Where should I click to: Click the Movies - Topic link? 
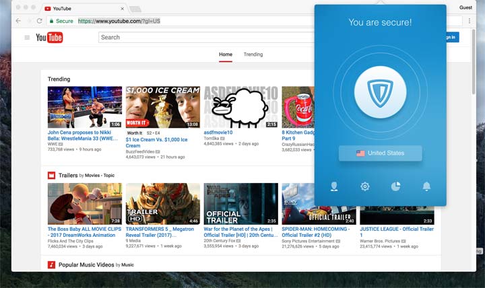[100, 176]
